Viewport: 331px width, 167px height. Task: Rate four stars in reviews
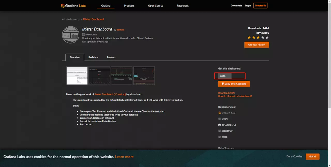263,37
